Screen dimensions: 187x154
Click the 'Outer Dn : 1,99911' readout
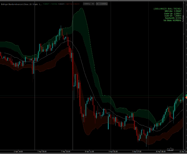click(173, 16)
